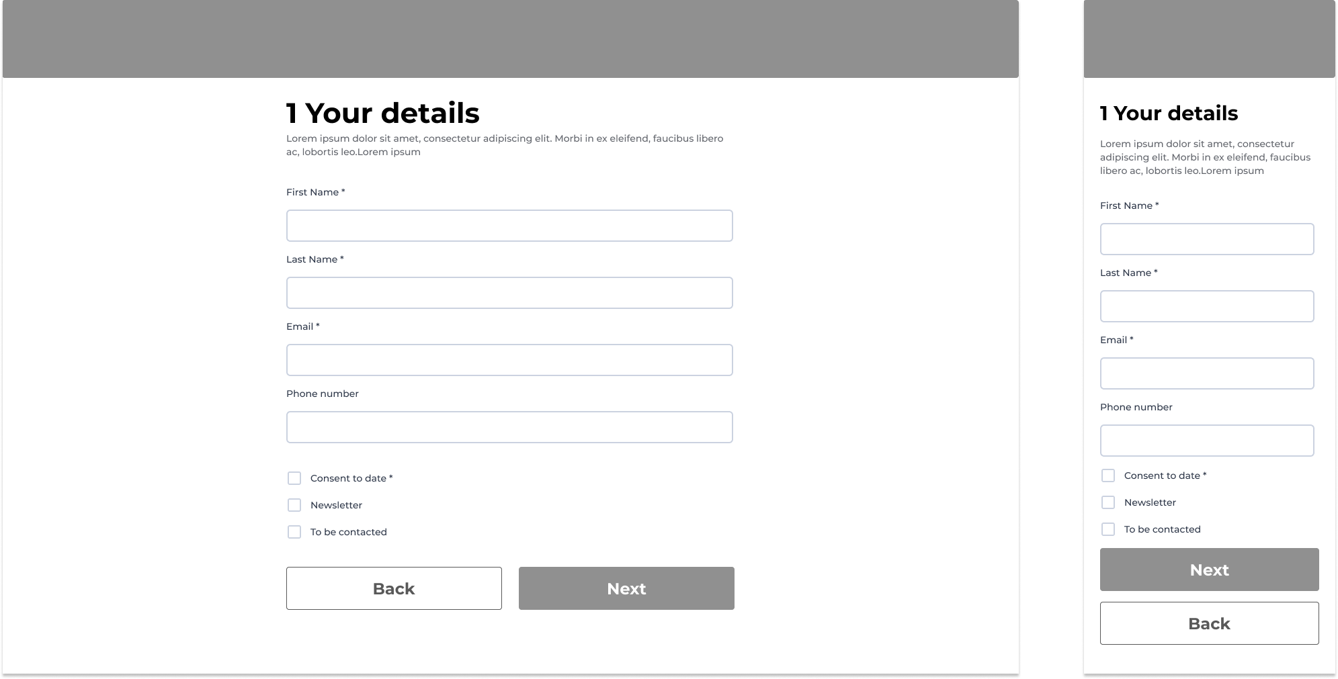
Task: Select Phone number field in desktop form
Action: (509, 427)
